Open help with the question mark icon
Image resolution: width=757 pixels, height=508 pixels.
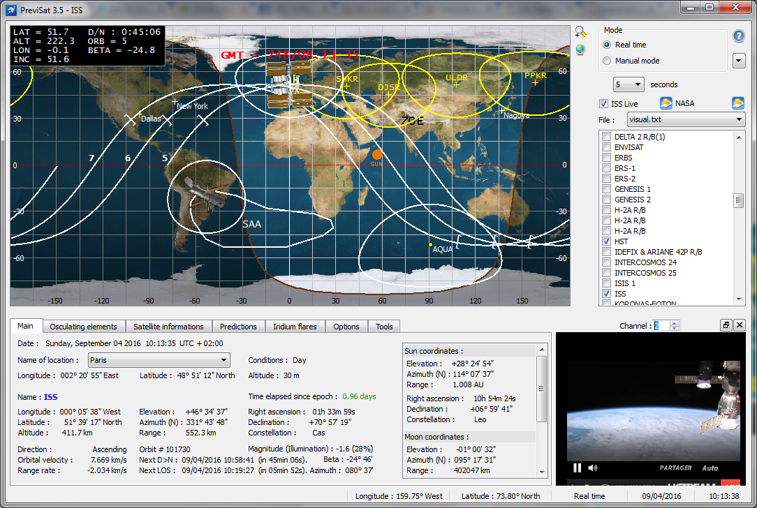(x=738, y=36)
